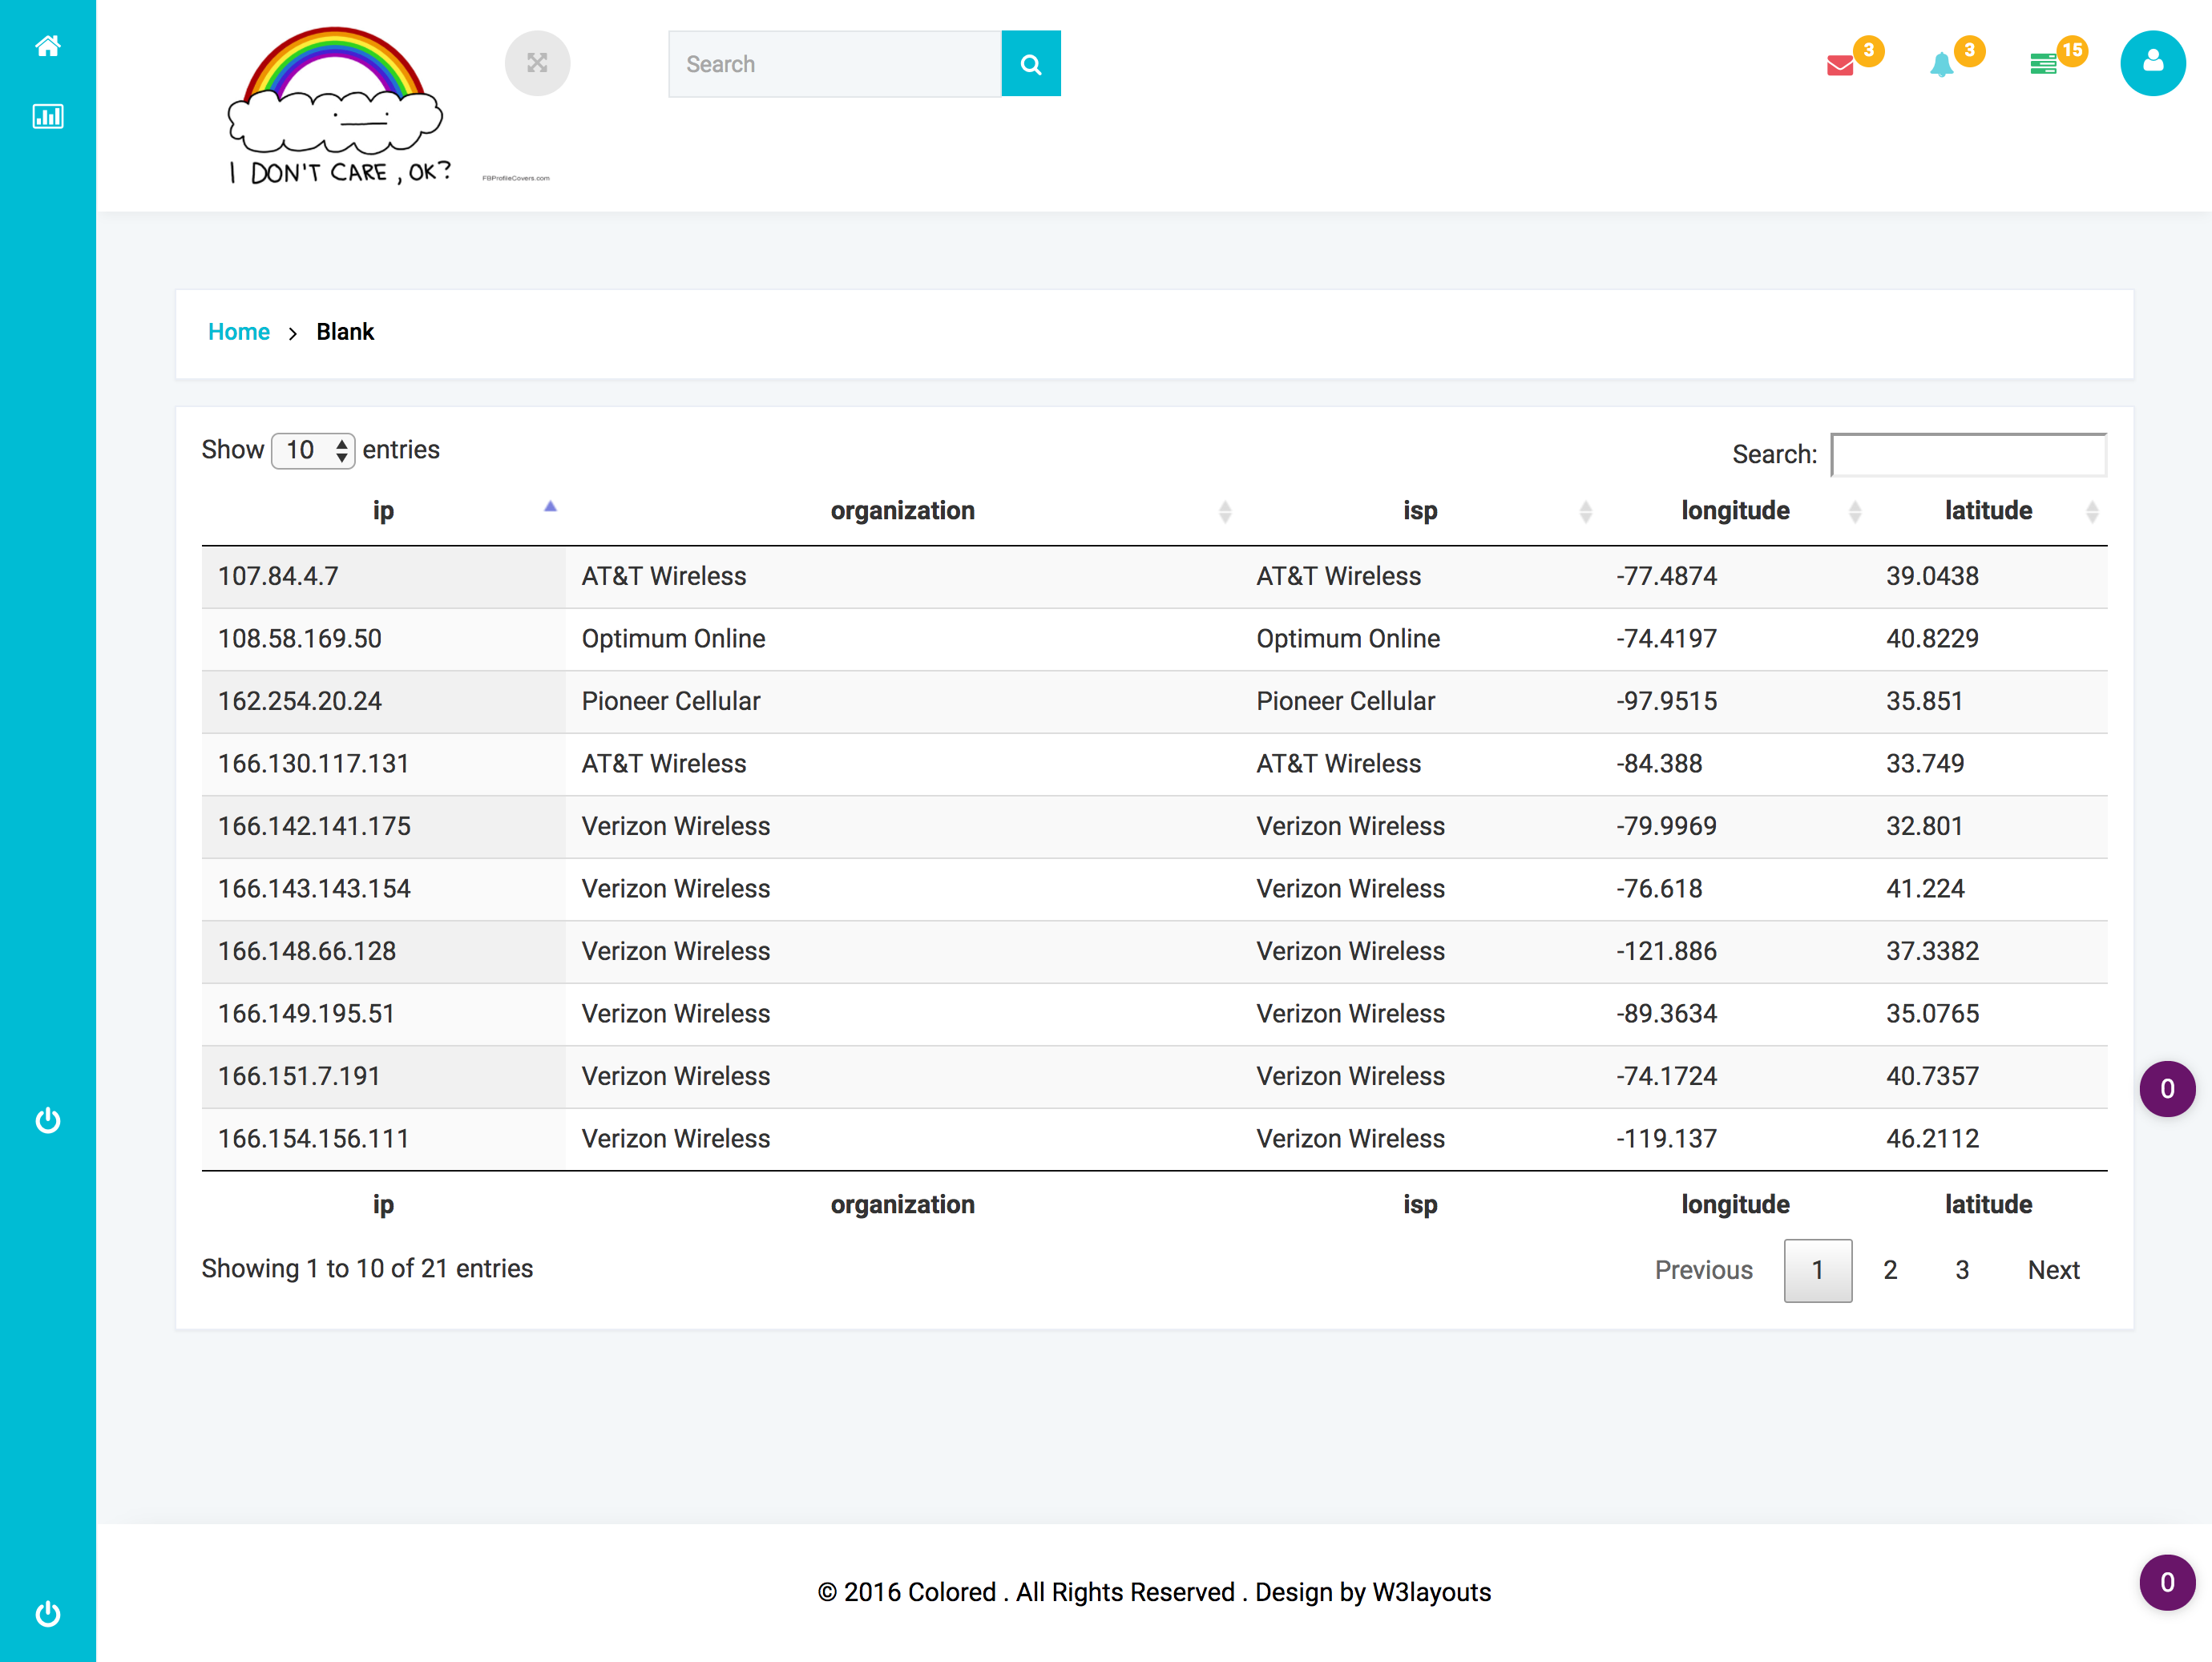The width and height of the screenshot is (2212, 1662).
Task: Open the green tasks list icon
Action: (2043, 65)
